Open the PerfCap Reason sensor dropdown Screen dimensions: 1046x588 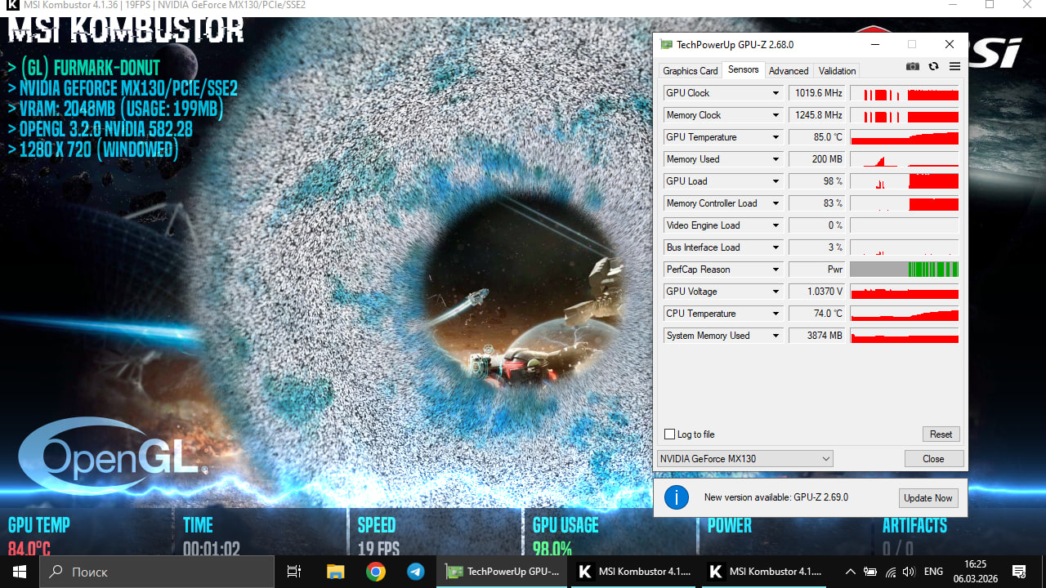(776, 269)
